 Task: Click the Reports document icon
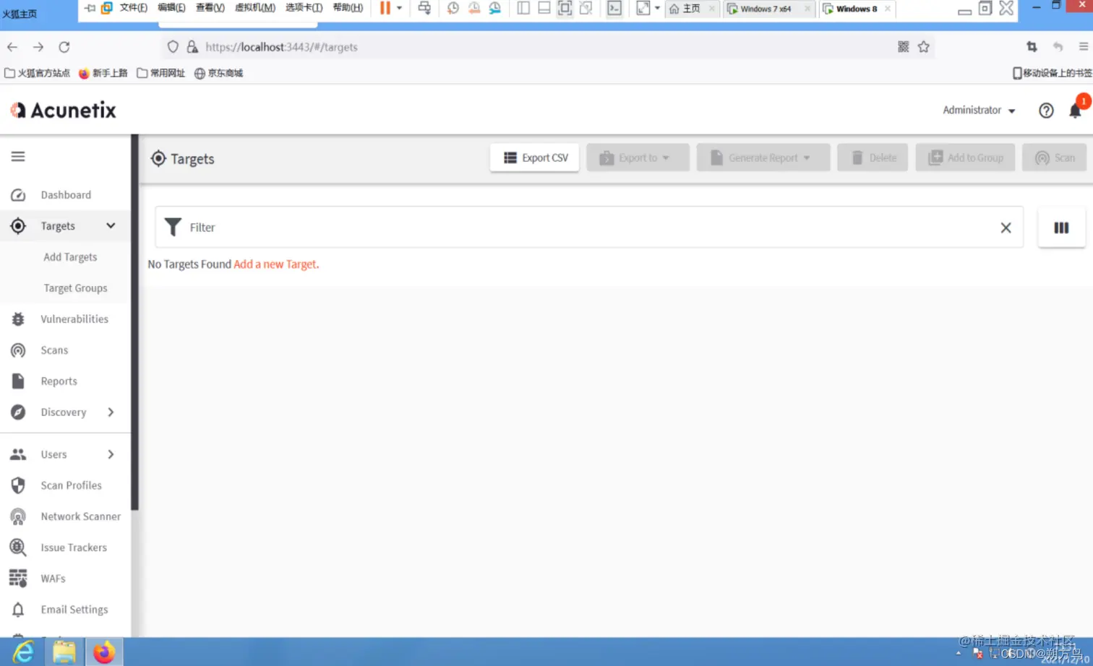click(x=18, y=381)
